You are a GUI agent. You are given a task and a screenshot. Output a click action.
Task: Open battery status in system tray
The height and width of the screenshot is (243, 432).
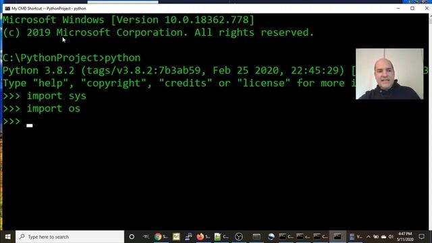click(x=376, y=237)
